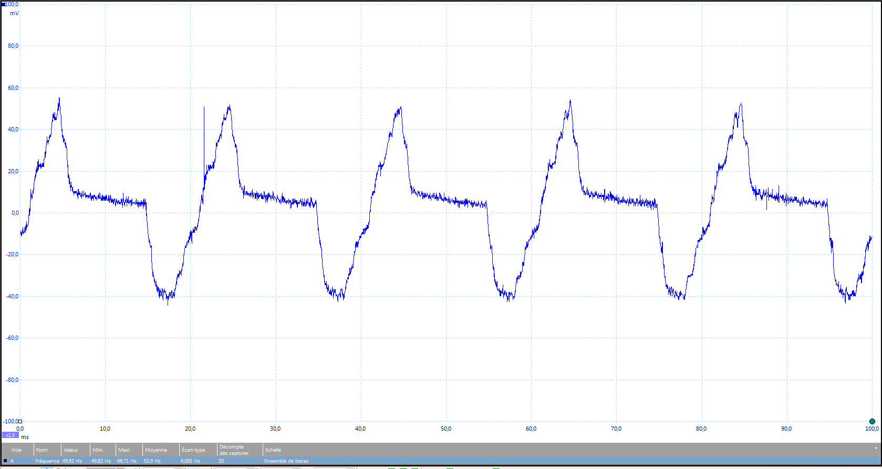Click the Maxi. column header

pos(124,450)
